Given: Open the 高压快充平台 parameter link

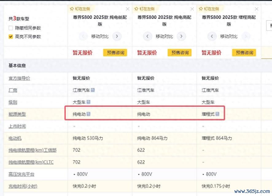Looking at the screenshot, I should click(x=21, y=174).
